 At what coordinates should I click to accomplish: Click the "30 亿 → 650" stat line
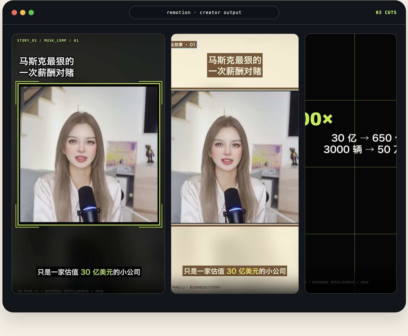click(x=364, y=138)
